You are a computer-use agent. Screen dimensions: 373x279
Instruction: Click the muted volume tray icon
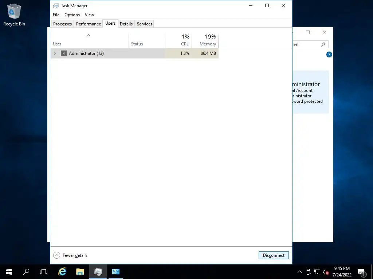coord(326,272)
